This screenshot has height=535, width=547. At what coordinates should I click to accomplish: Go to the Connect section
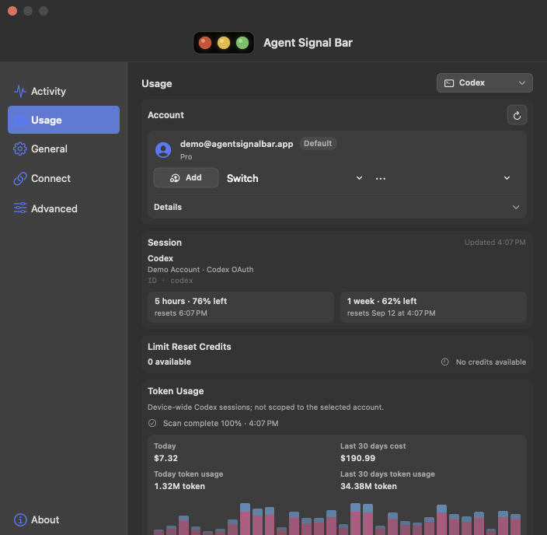pyautogui.click(x=64, y=178)
